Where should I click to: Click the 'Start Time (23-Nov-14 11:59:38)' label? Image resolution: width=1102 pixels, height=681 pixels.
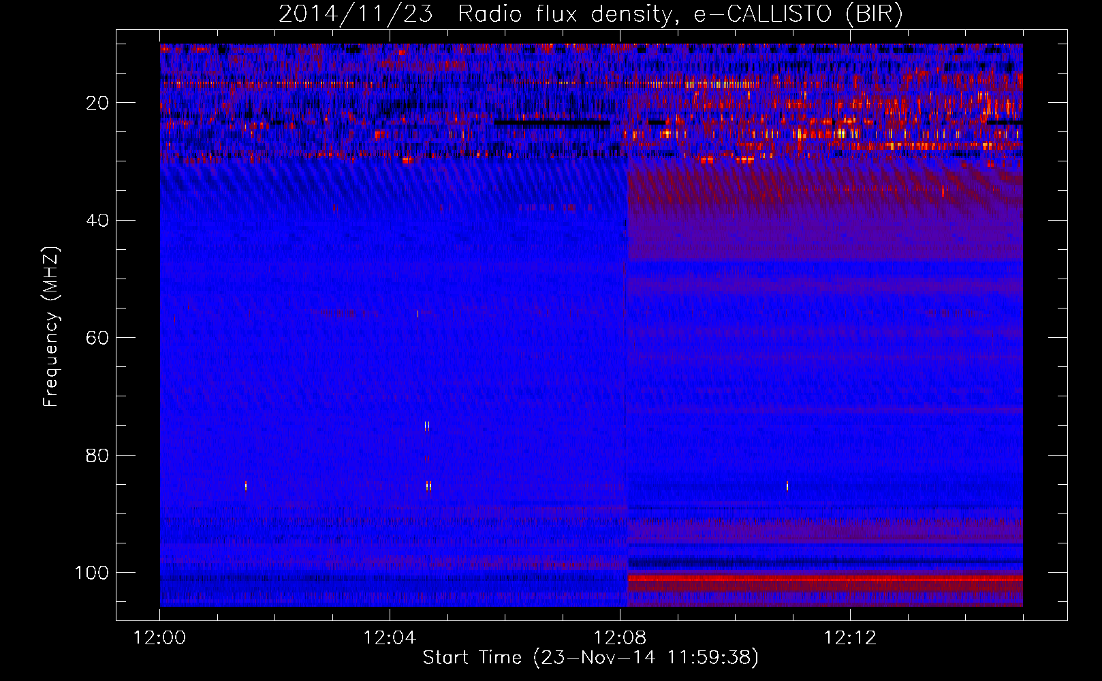click(x=591, y=658)
